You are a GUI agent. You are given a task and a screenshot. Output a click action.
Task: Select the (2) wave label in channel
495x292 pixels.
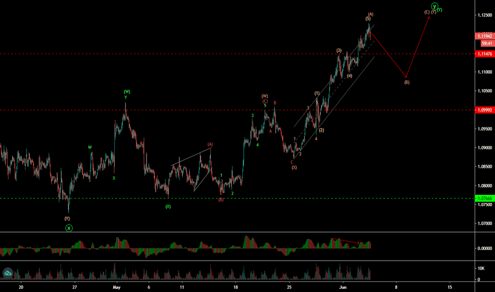[x=321, y=130]
